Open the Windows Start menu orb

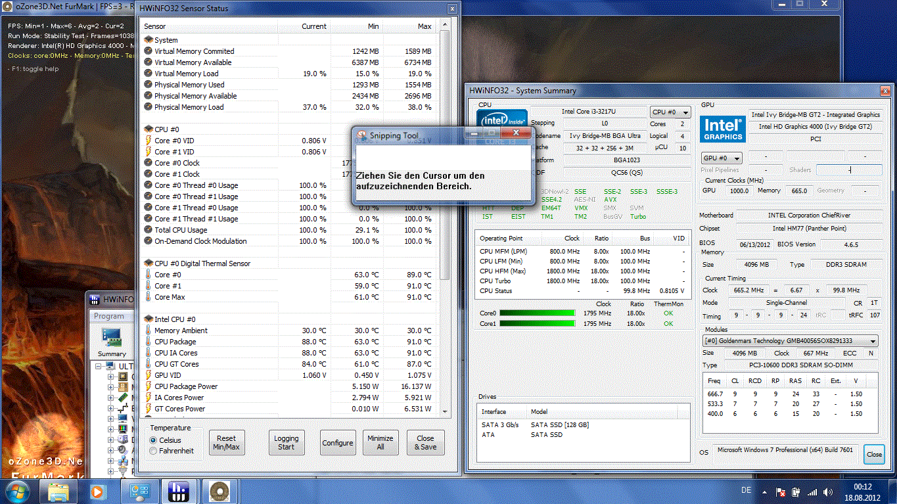click(x=18, y=491)
